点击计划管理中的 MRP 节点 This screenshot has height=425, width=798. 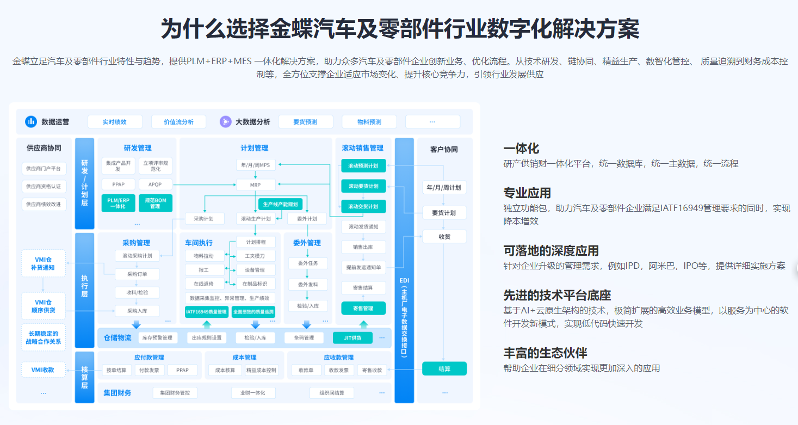coord(256,185)
